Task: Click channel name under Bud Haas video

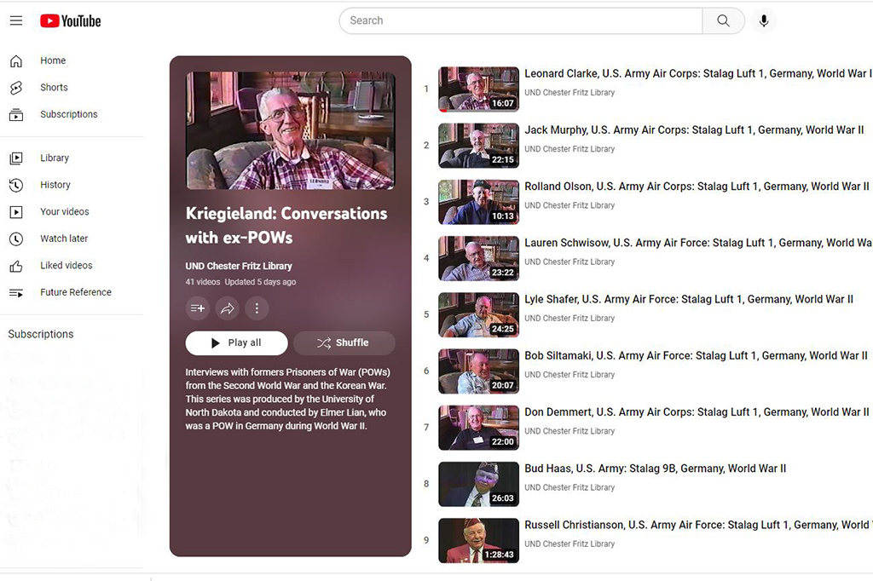Action: [569, 487]
